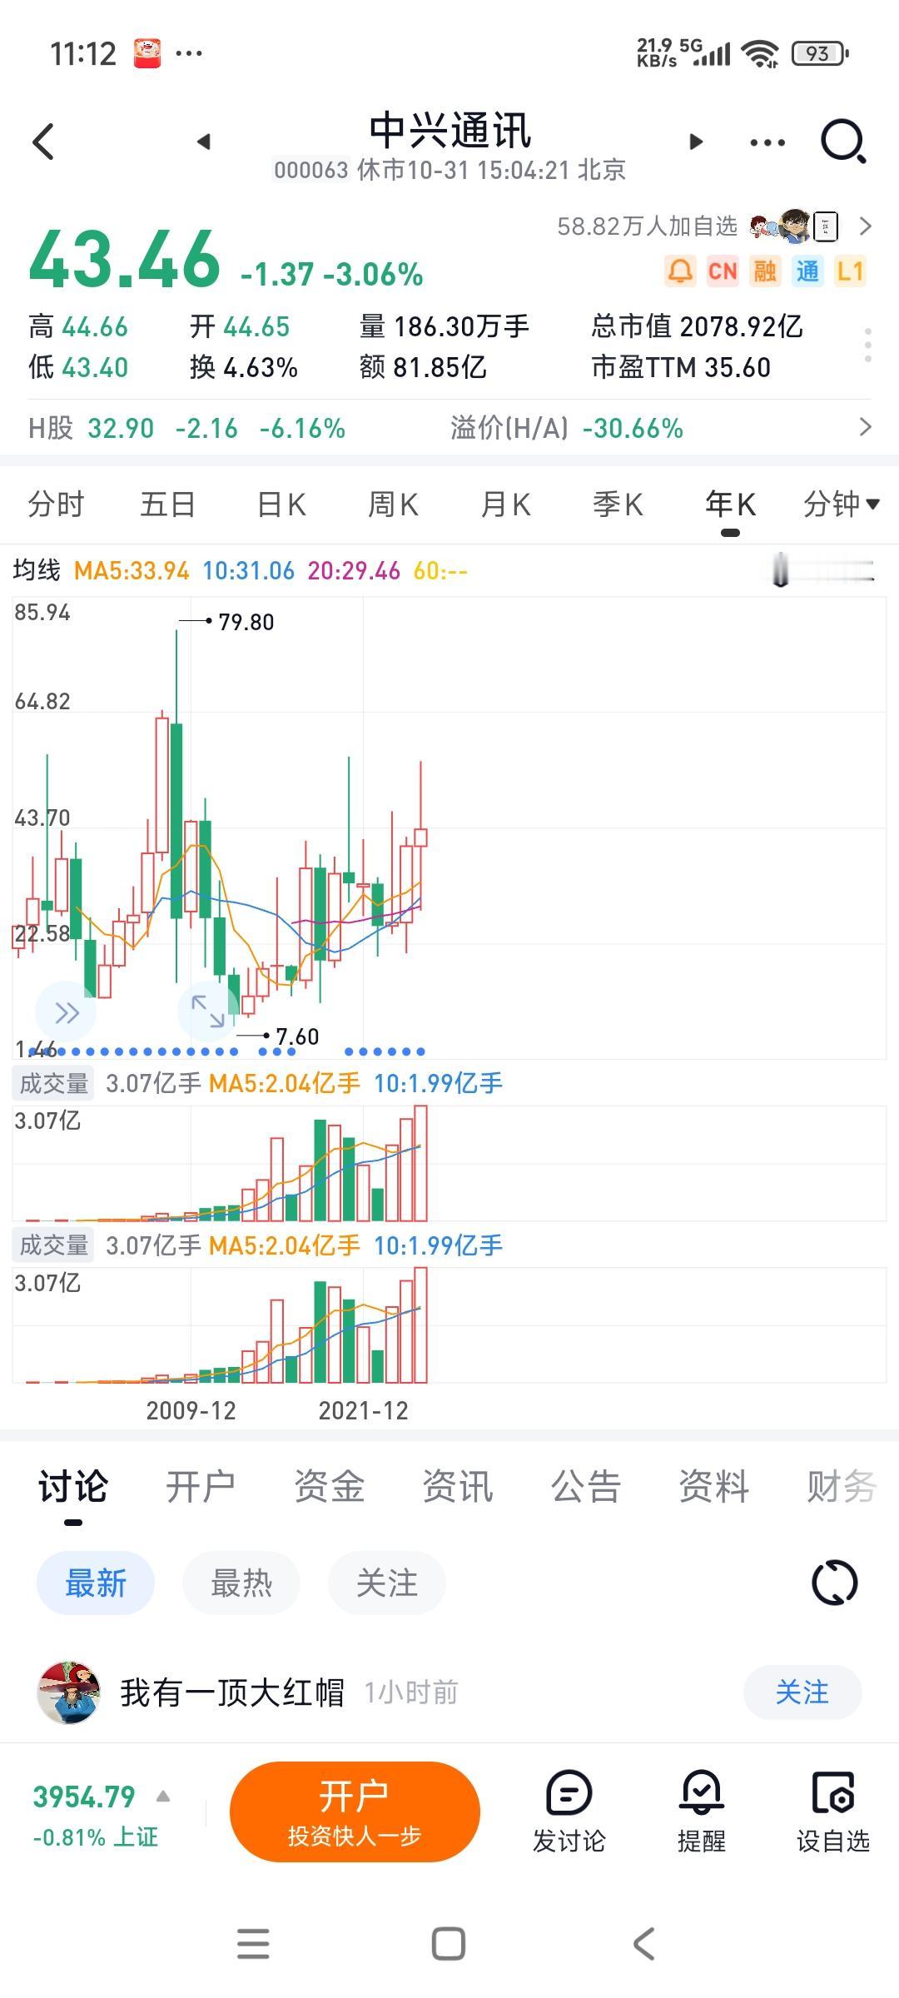This screenshot has height=1998, width=899.
Task: Select the 日K chart tab
Action: [281, 504]
